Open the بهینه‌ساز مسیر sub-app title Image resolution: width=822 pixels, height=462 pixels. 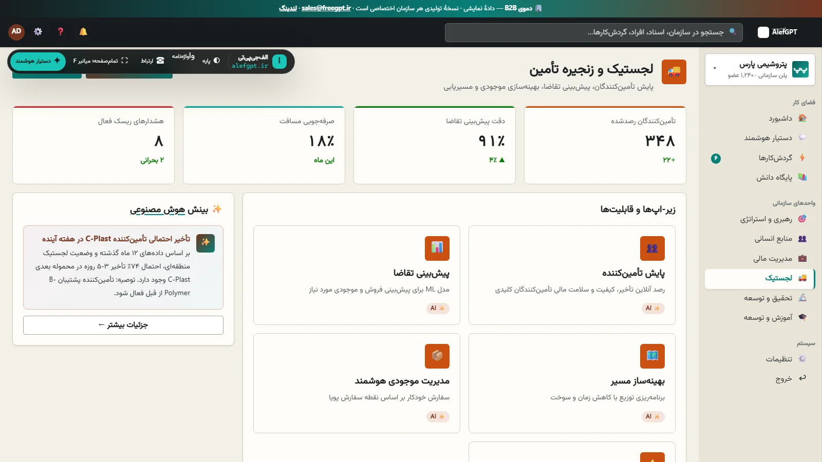[x=638, y=381]
